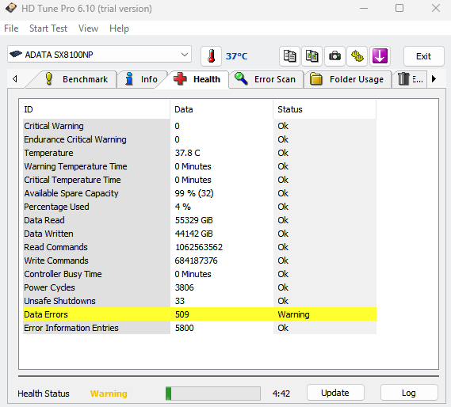Select the Controller Busy Time row
The image size is (451, 407).
[x=200, y=274]
